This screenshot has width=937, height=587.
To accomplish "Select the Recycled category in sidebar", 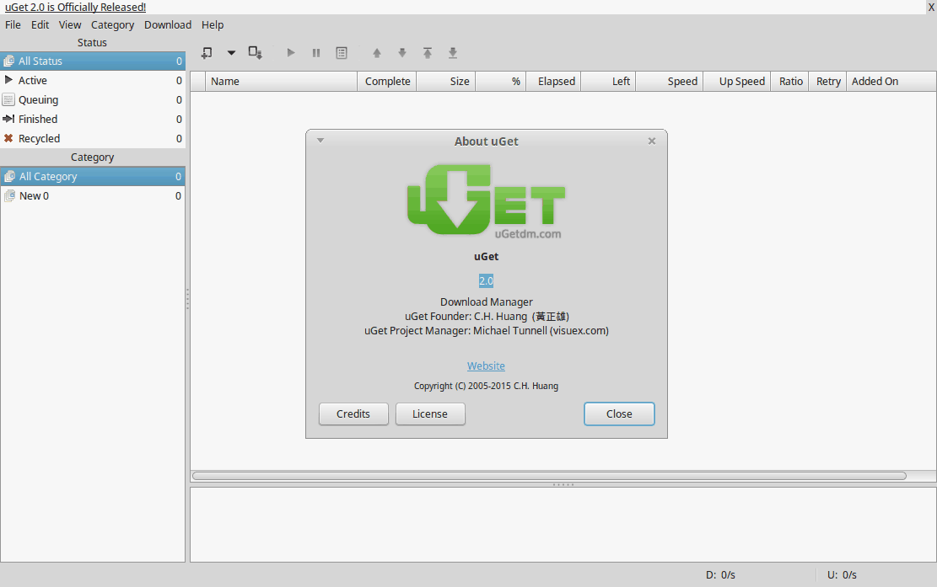I will pyautogui.click(x=38, y=138).
